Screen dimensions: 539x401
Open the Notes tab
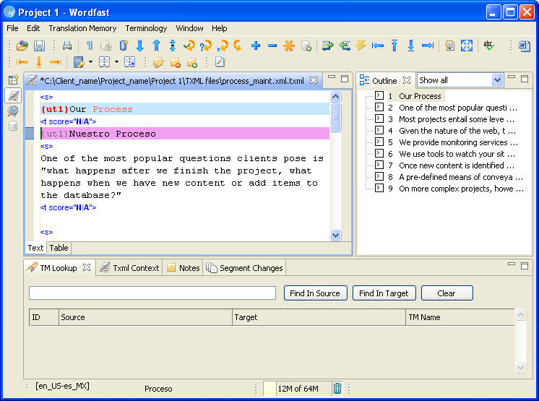click(183, 267)
